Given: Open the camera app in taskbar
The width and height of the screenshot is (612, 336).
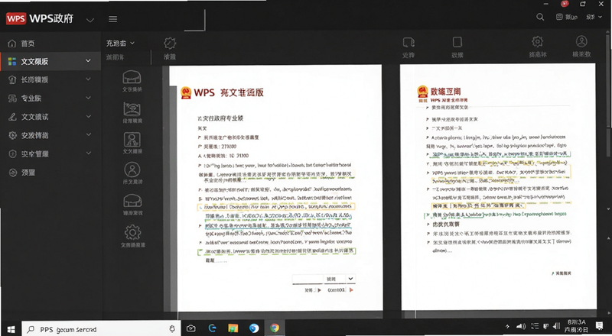Looking at the screenshot, I should (190, 328).
